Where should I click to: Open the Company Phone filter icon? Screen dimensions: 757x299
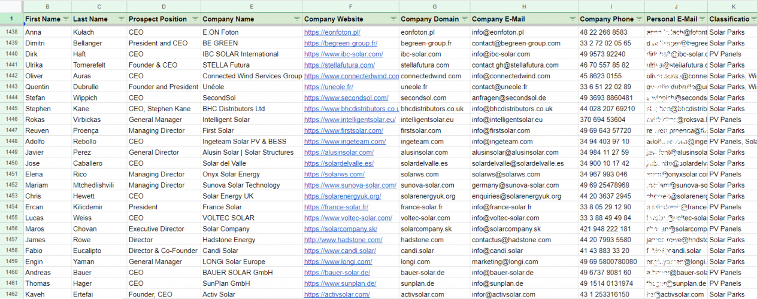click(639, 19)
